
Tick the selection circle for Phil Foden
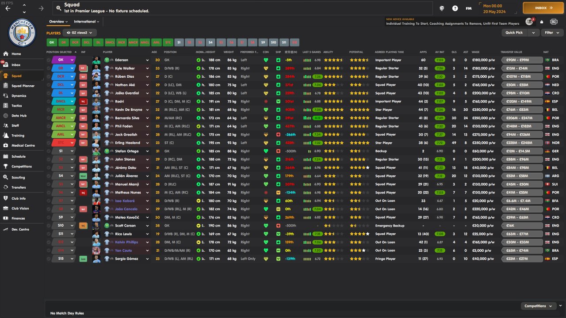tap(49, 126)
